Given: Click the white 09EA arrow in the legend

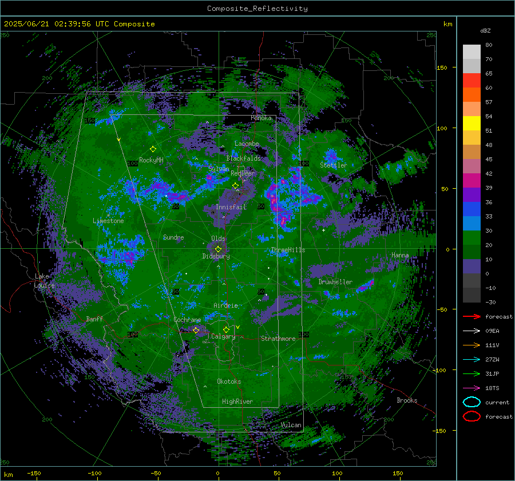Looking at the screenshot, I should pyautogui.click(x=472, y=331).
